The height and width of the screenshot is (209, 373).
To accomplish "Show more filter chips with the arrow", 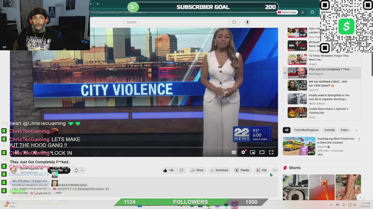I will click(356, 130).
